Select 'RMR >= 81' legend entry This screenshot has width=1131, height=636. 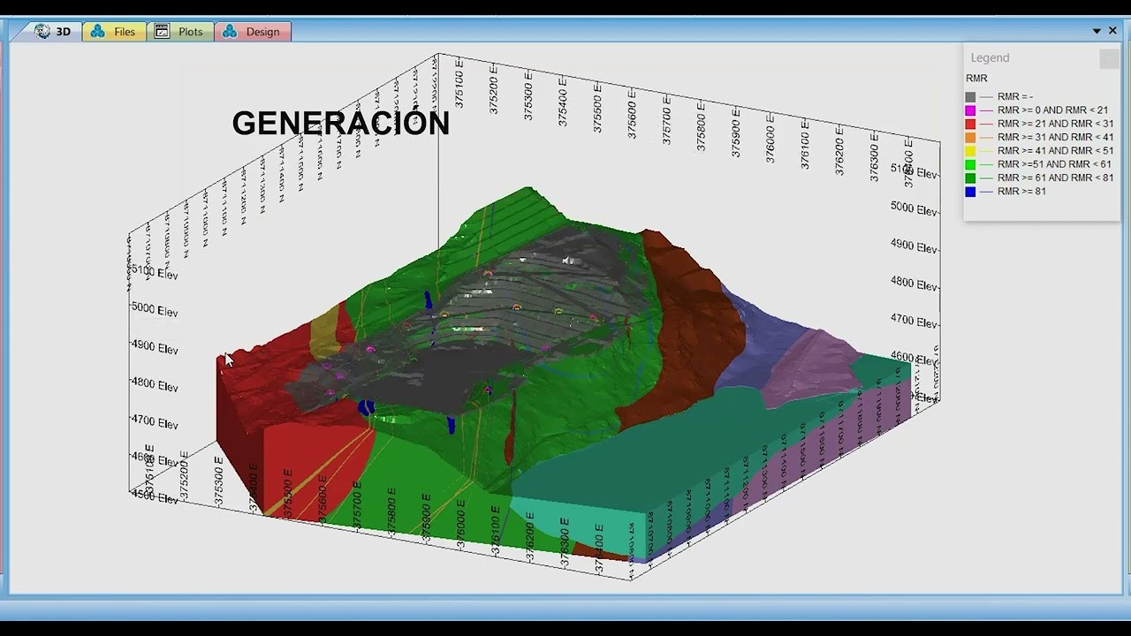[x=1021, y=192]
